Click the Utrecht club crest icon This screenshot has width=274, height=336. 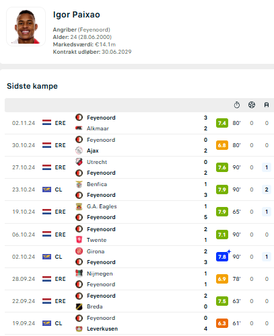click(x=79, y=162)
